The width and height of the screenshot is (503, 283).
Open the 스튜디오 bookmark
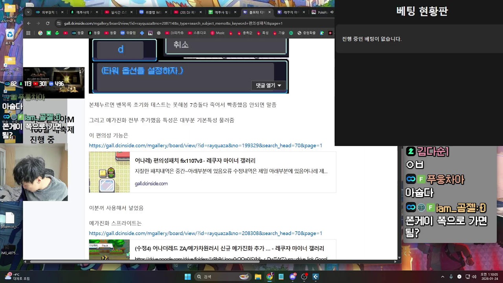(197, 33)
